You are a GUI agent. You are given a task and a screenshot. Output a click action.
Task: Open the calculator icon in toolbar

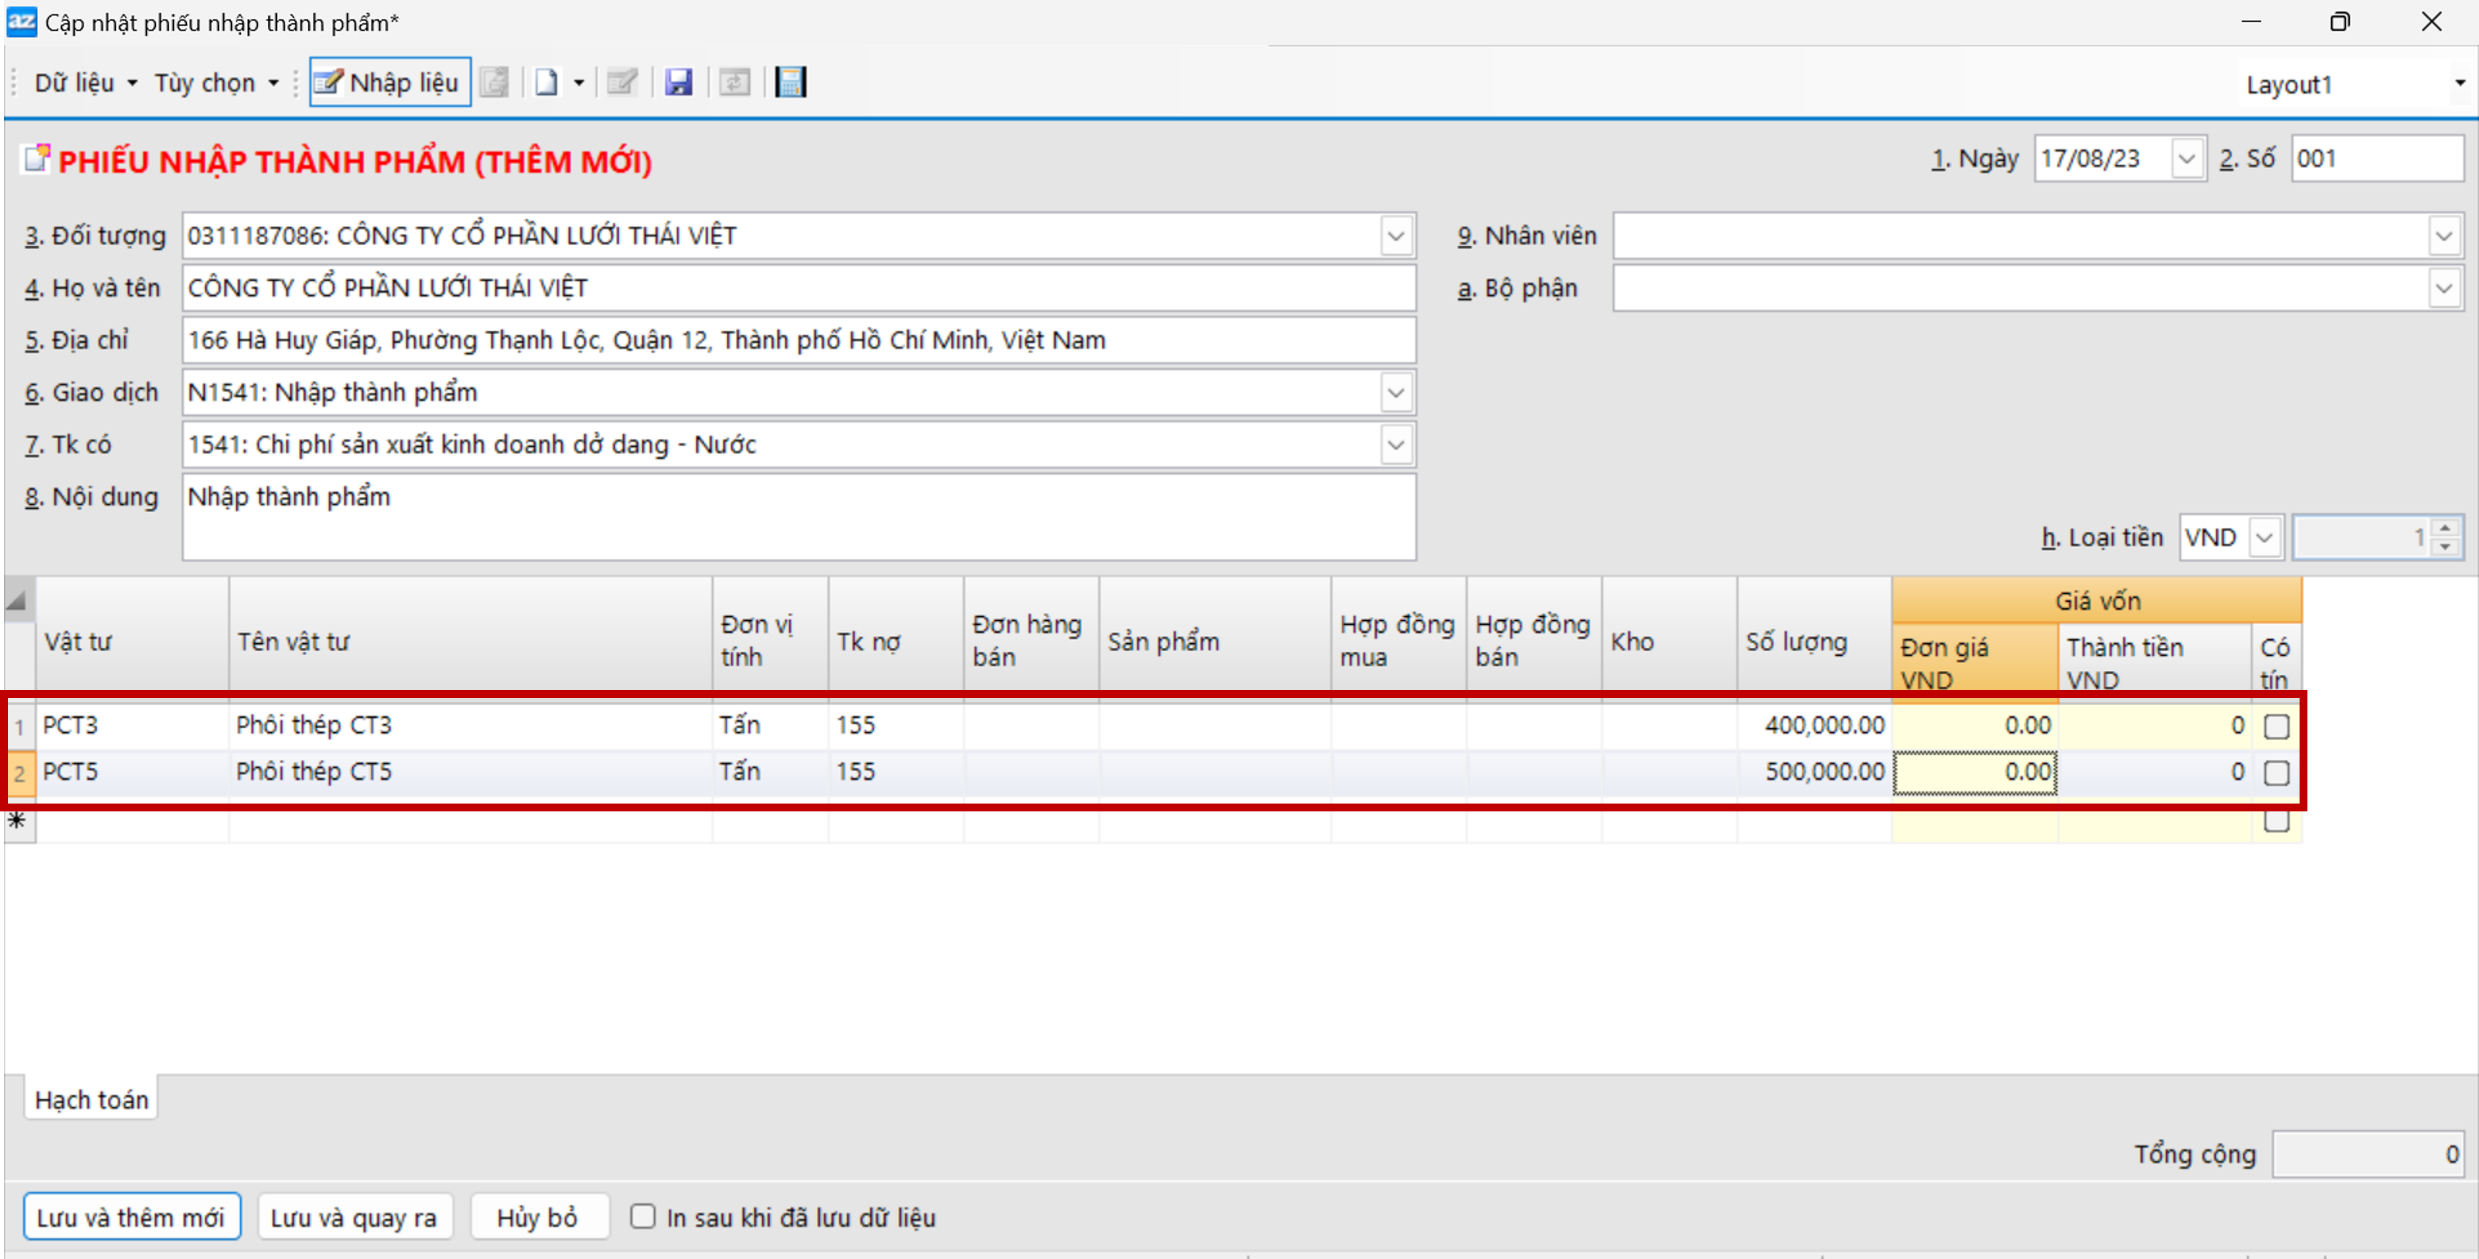[790, 83]
